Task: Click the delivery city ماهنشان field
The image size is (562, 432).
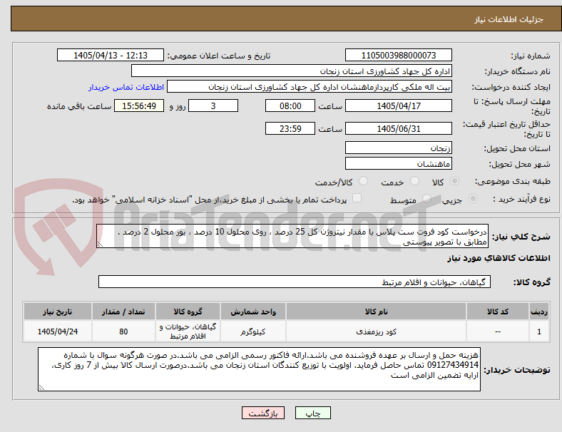Action: [398, 164]
